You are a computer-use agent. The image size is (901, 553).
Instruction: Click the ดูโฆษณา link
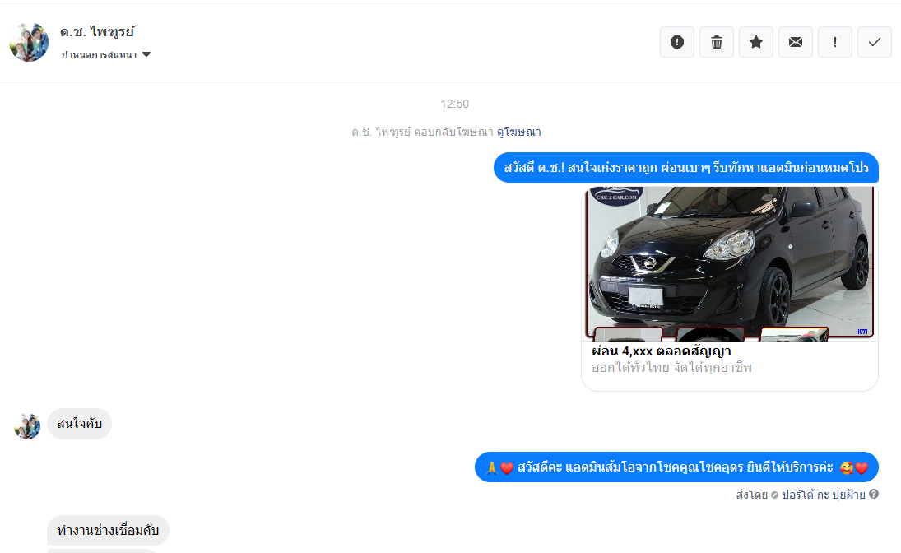click(519, 132)
